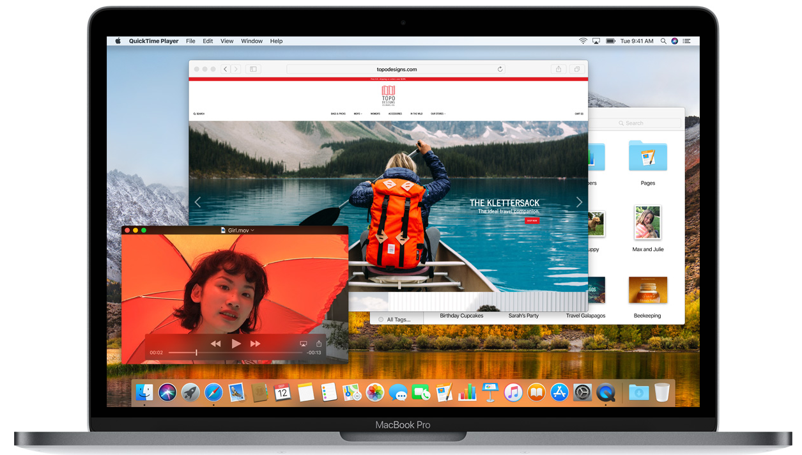802x455 pixels.
Task: Open the Wi-Fi status menu
Action: click(583, 41)
